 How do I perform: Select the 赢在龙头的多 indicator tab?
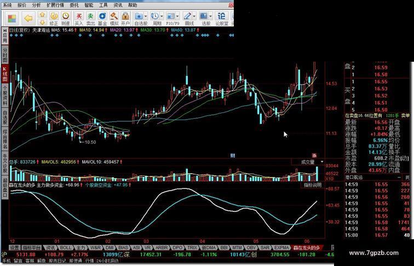[x=306, y=247]
